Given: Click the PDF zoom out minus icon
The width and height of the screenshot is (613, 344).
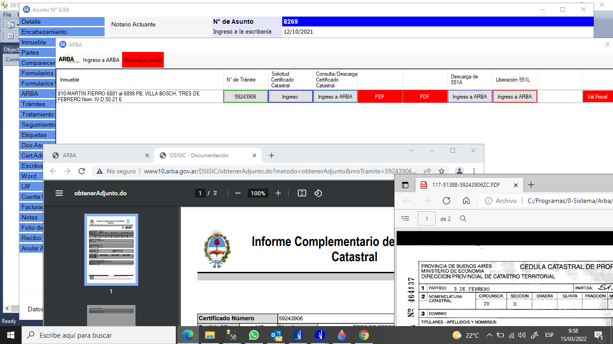Looking at the screenshot, I should tap(238, 193).
